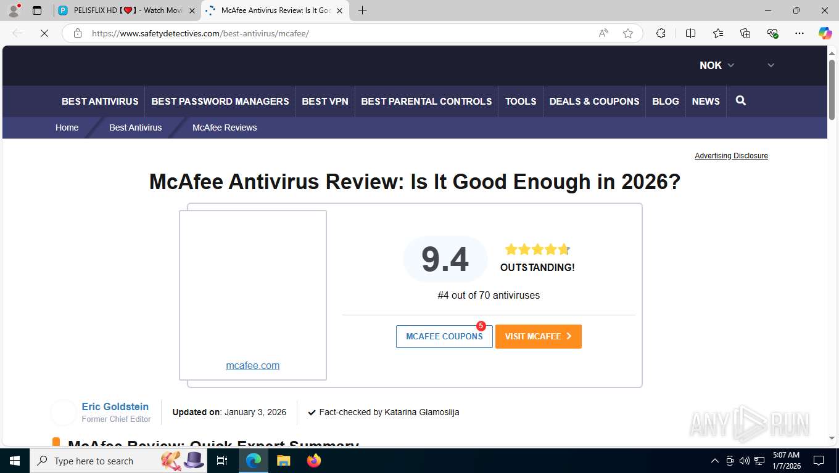The width and height of the screenshot is (839, 473).
Task: Open the Favorites list icon
Action: 718,33
